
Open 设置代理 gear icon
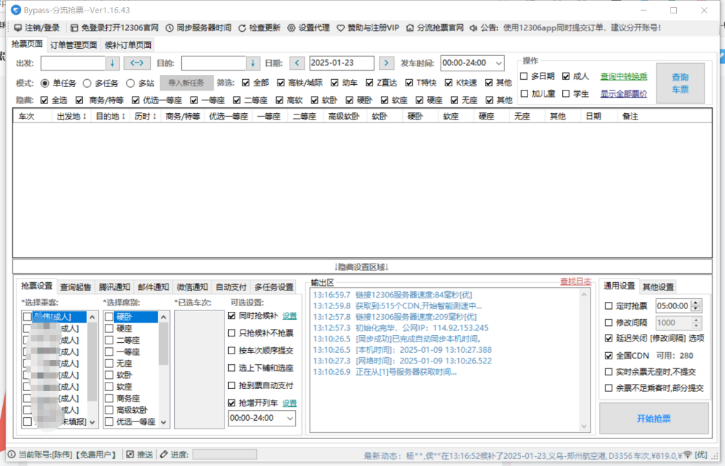click(291, 28)
